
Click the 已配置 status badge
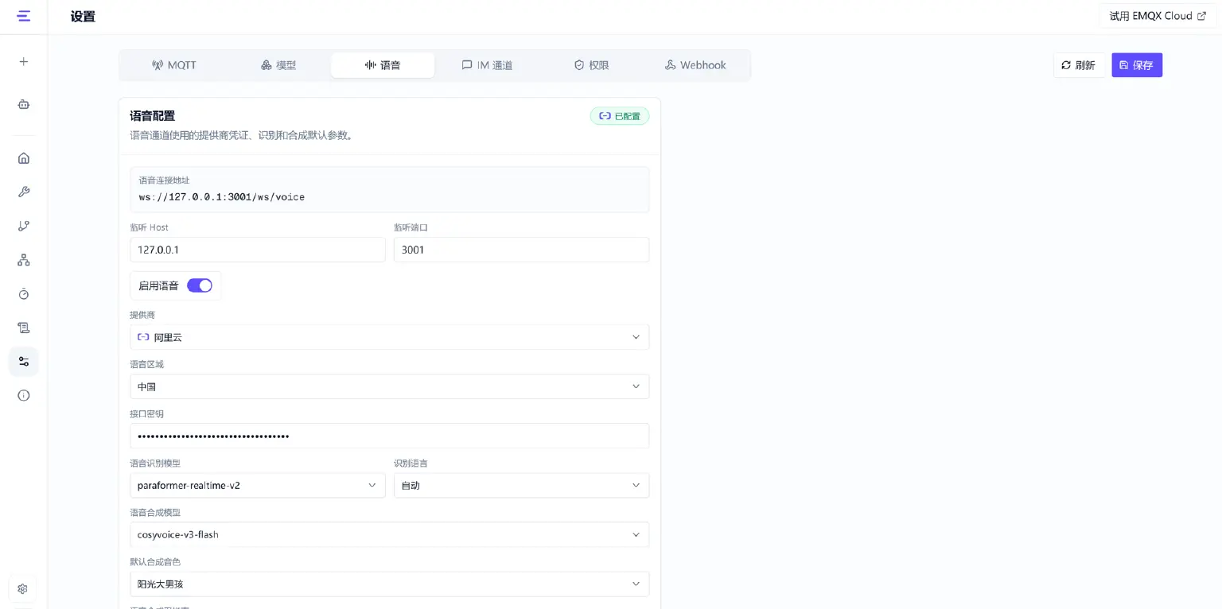tap(620, 116)
